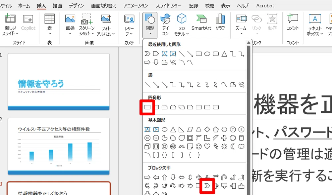Go to the スライド ショー tab
Image resolution: width=332 pixels, height=195 pixels.
coord(169,6)
